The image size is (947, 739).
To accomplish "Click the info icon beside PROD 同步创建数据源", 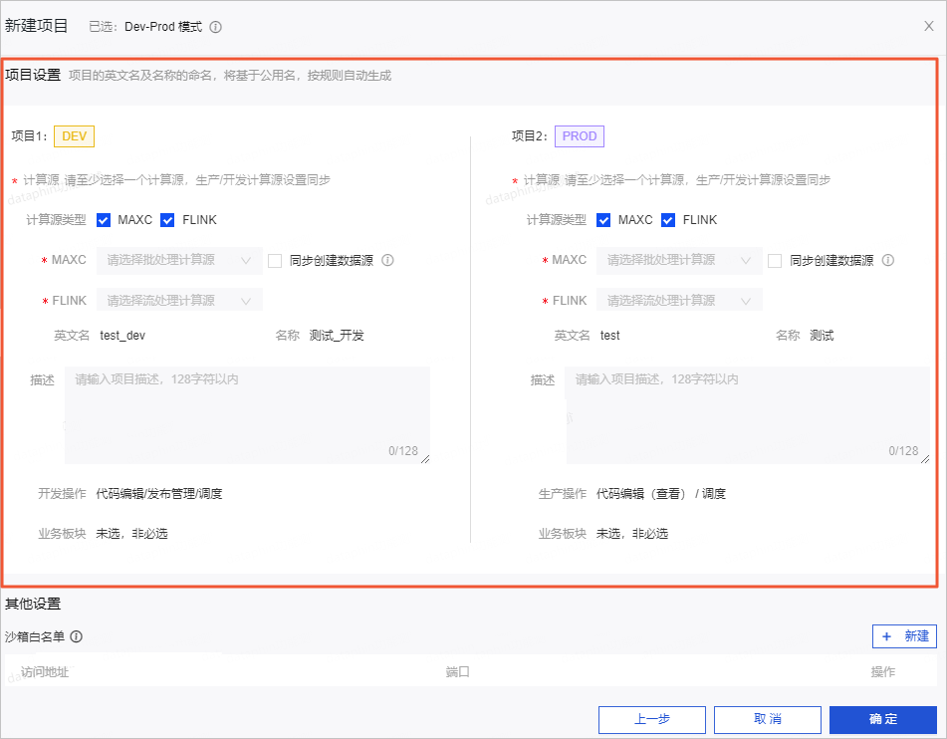I will [888, 260].
